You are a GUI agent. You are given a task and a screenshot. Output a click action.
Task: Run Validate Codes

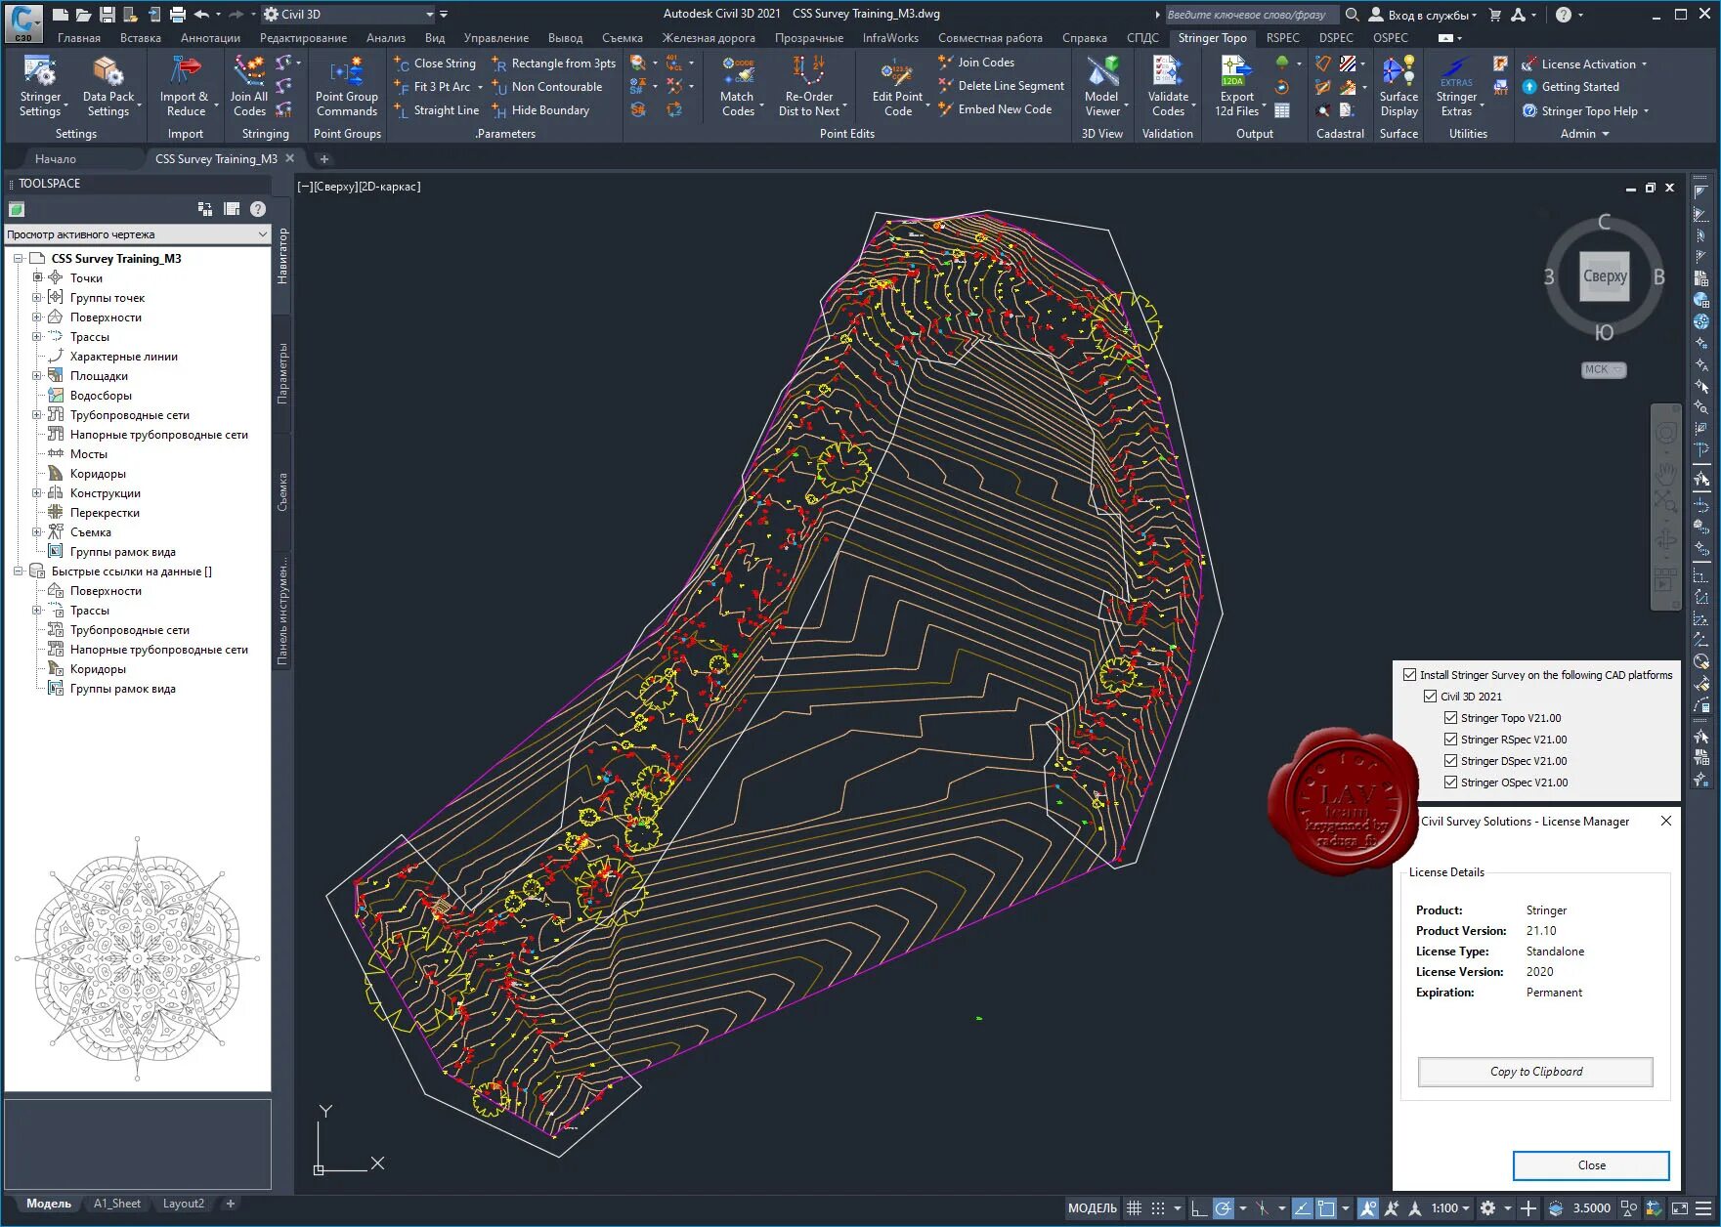click(x=1168, y=86)
